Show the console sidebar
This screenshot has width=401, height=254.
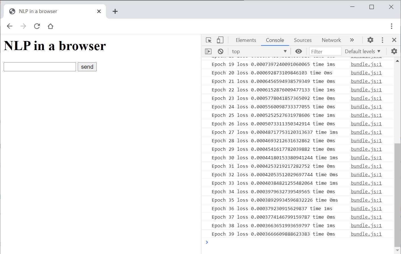click(208, 51)
